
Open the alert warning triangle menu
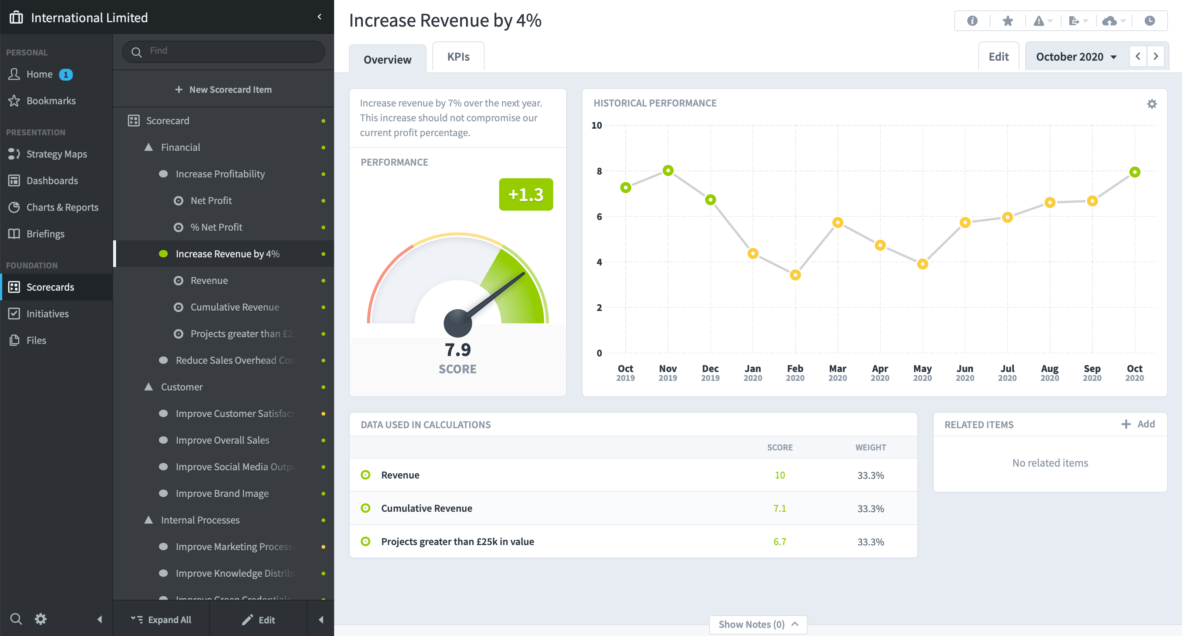point(1043,21)
